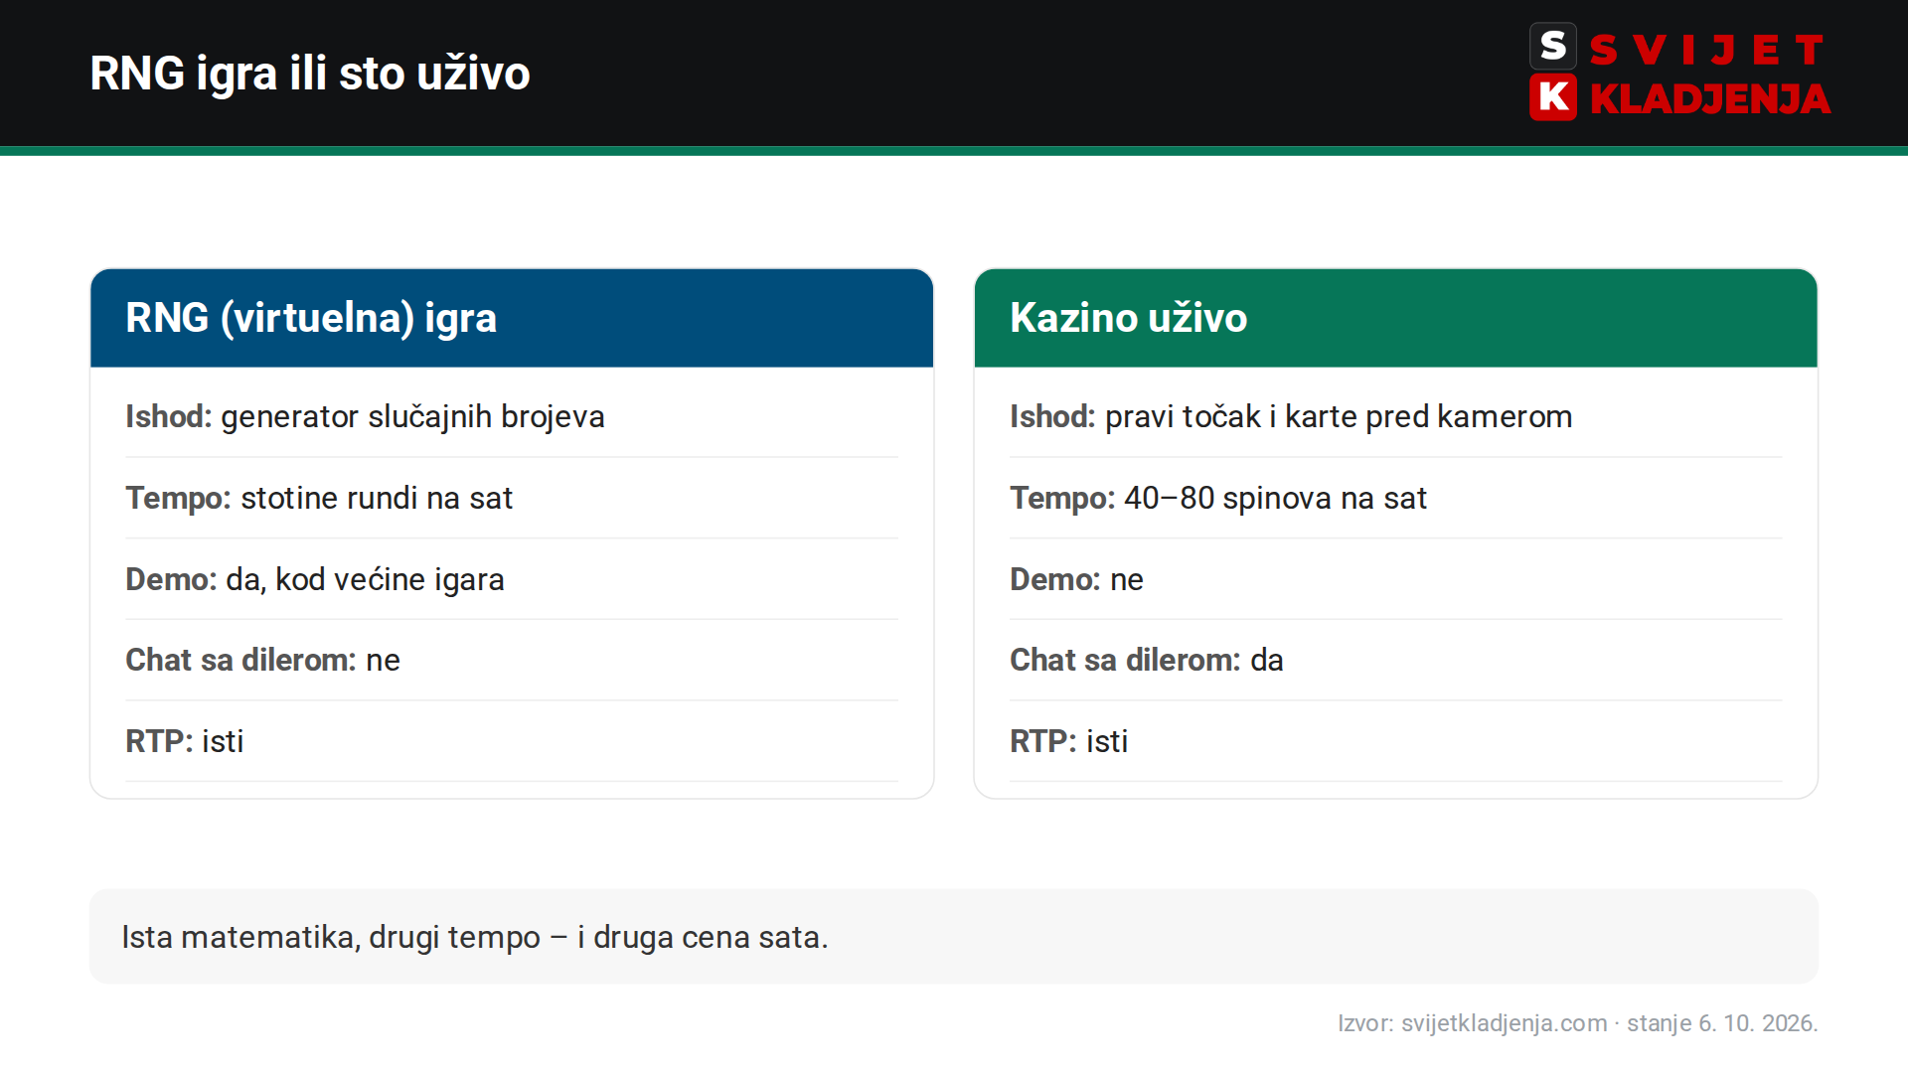Click the source line "Izvor: svijetkladjenja.com"
Screen dimensions: 1908x1073
pos(1577,1023)
